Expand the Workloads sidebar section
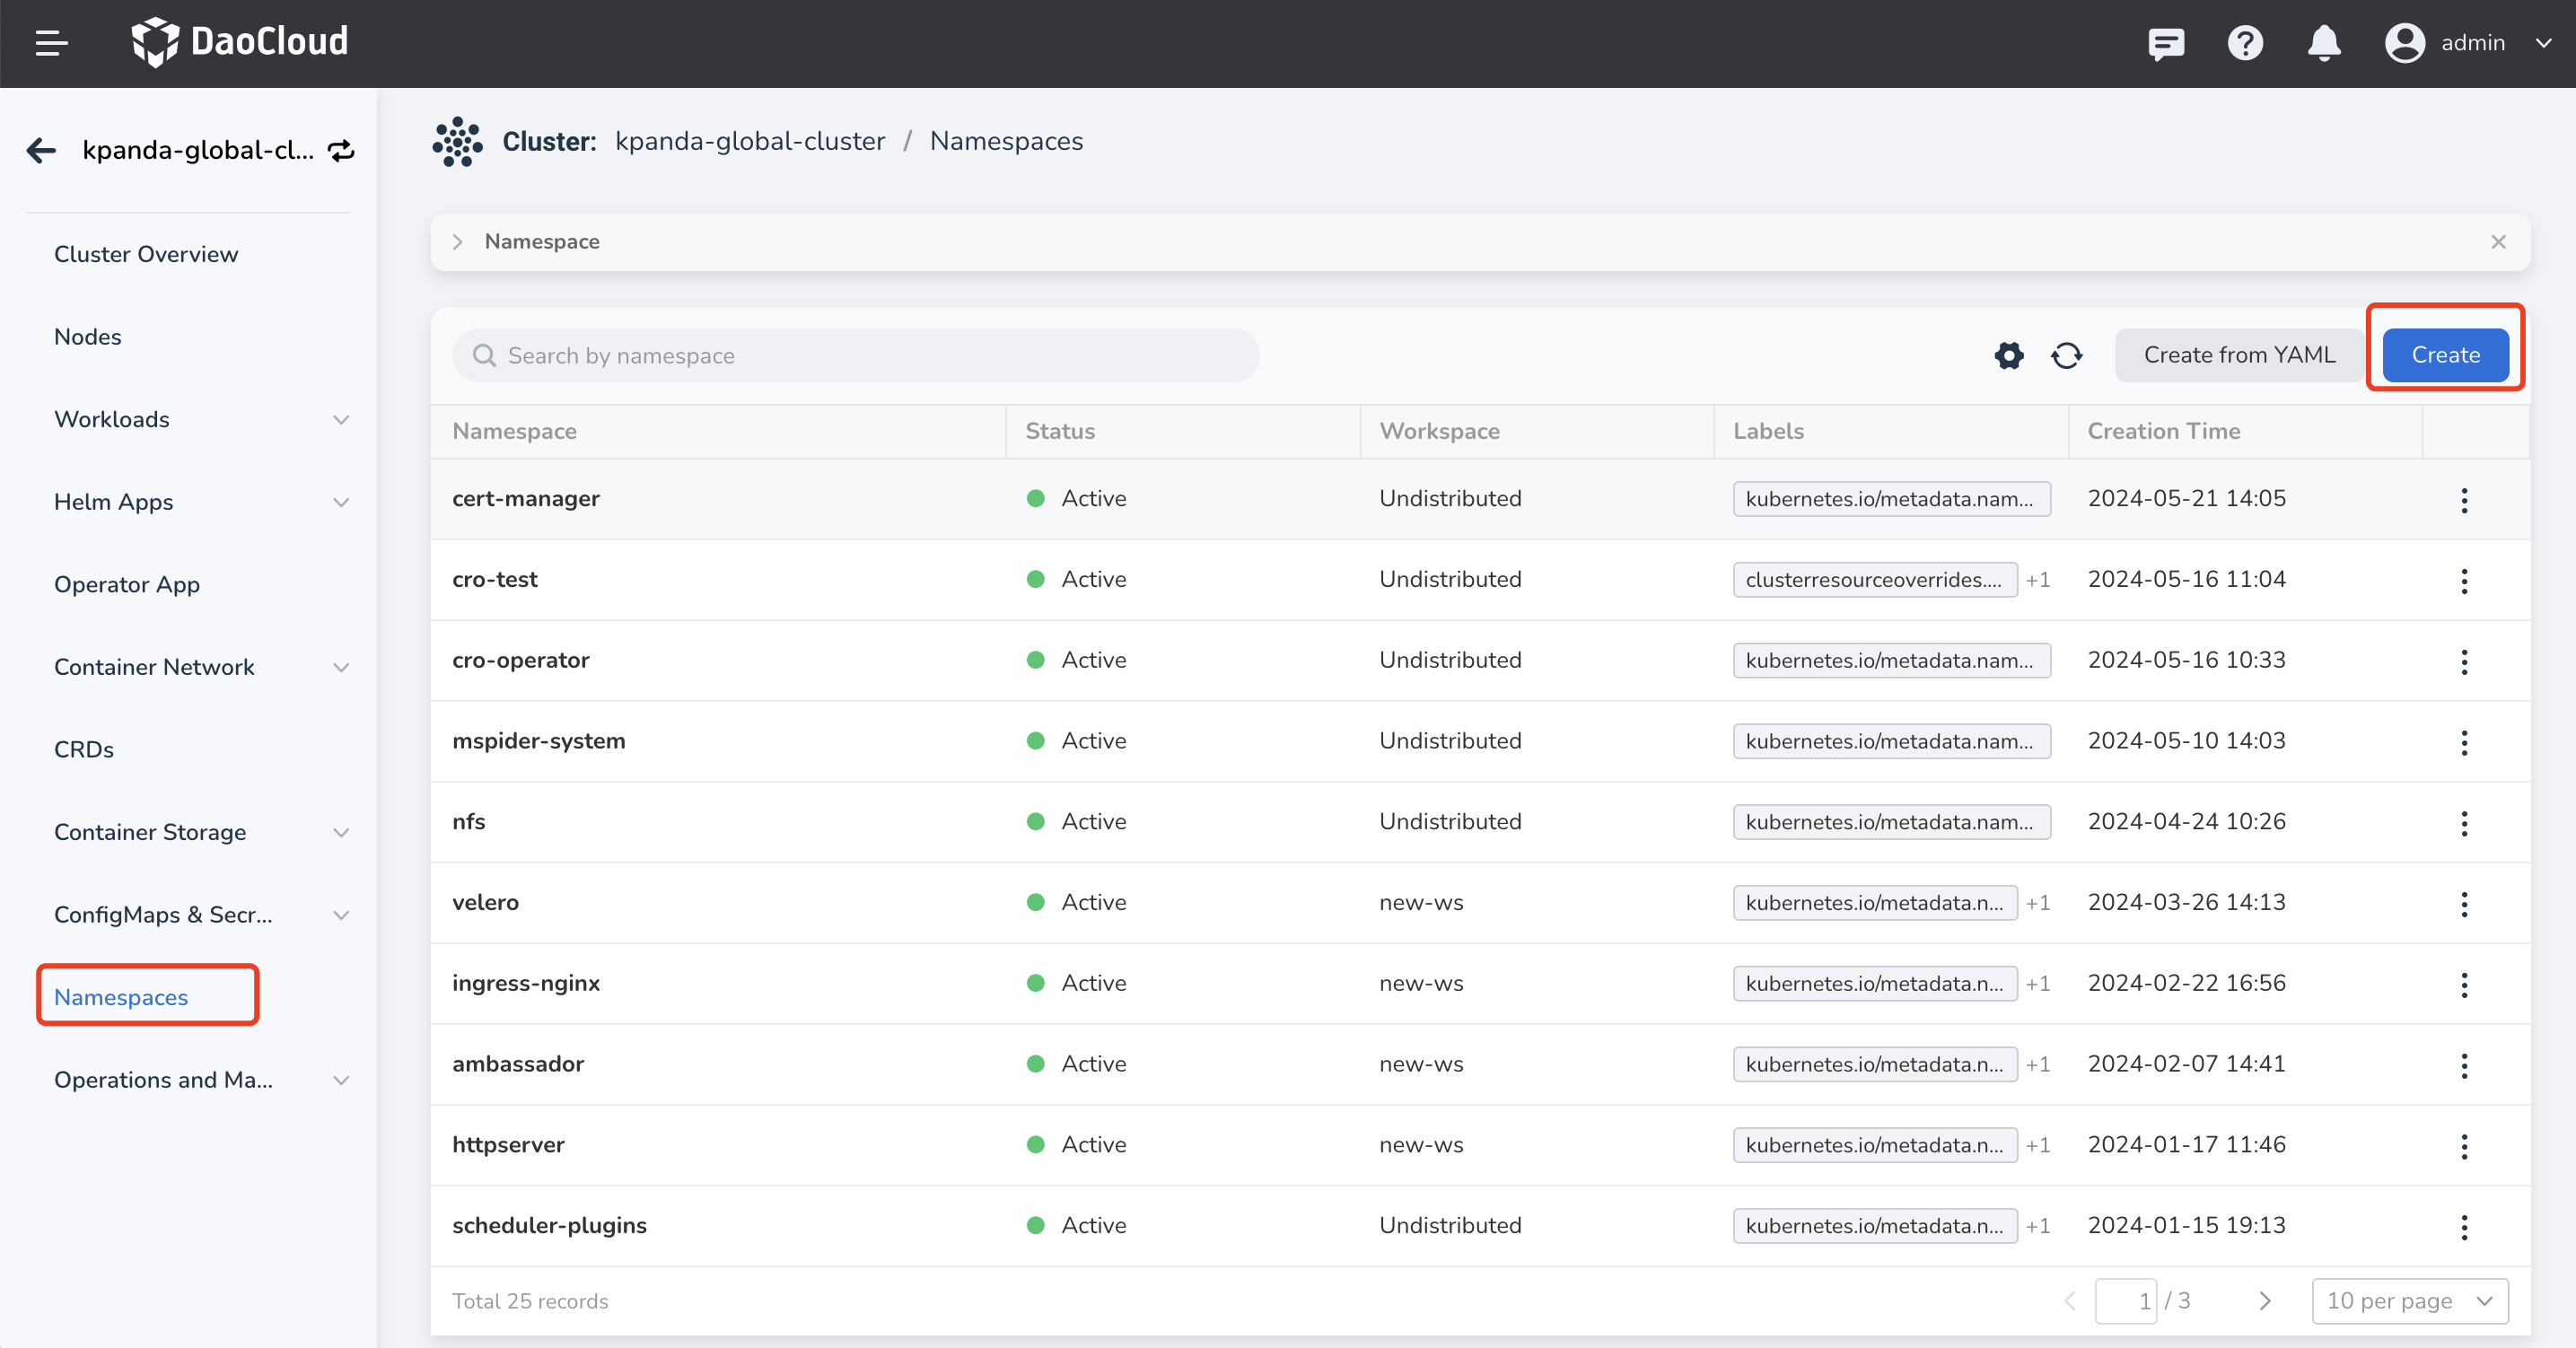The height and width of the screenshot is (1348, 2576). 340,420
